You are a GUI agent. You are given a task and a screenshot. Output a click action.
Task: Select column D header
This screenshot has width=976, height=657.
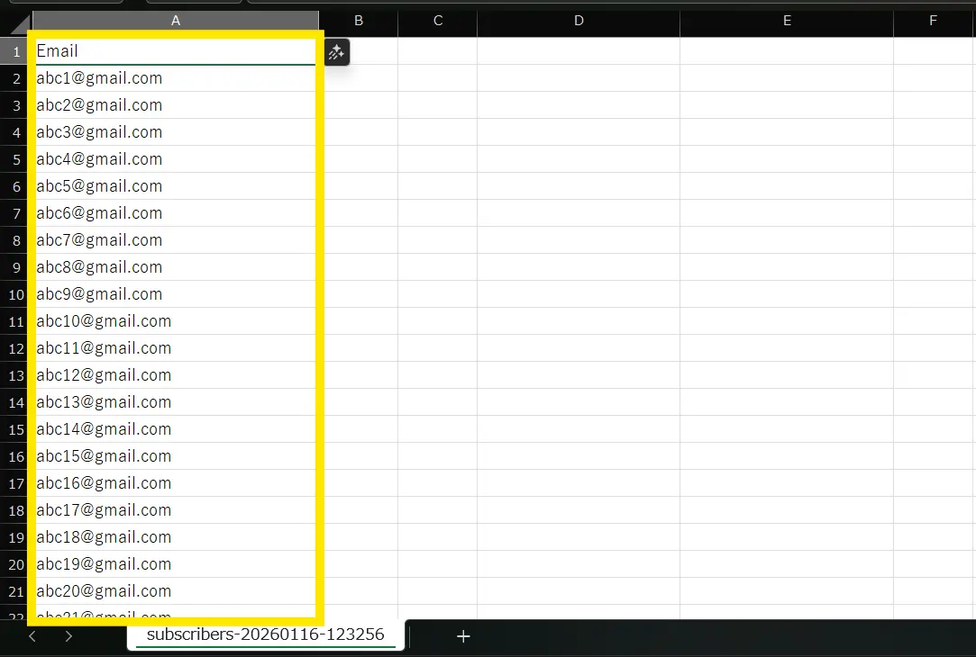click(578, 21)
